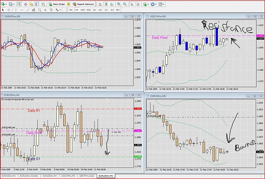Toggle the W1 timeframe button

pos(112,10)
